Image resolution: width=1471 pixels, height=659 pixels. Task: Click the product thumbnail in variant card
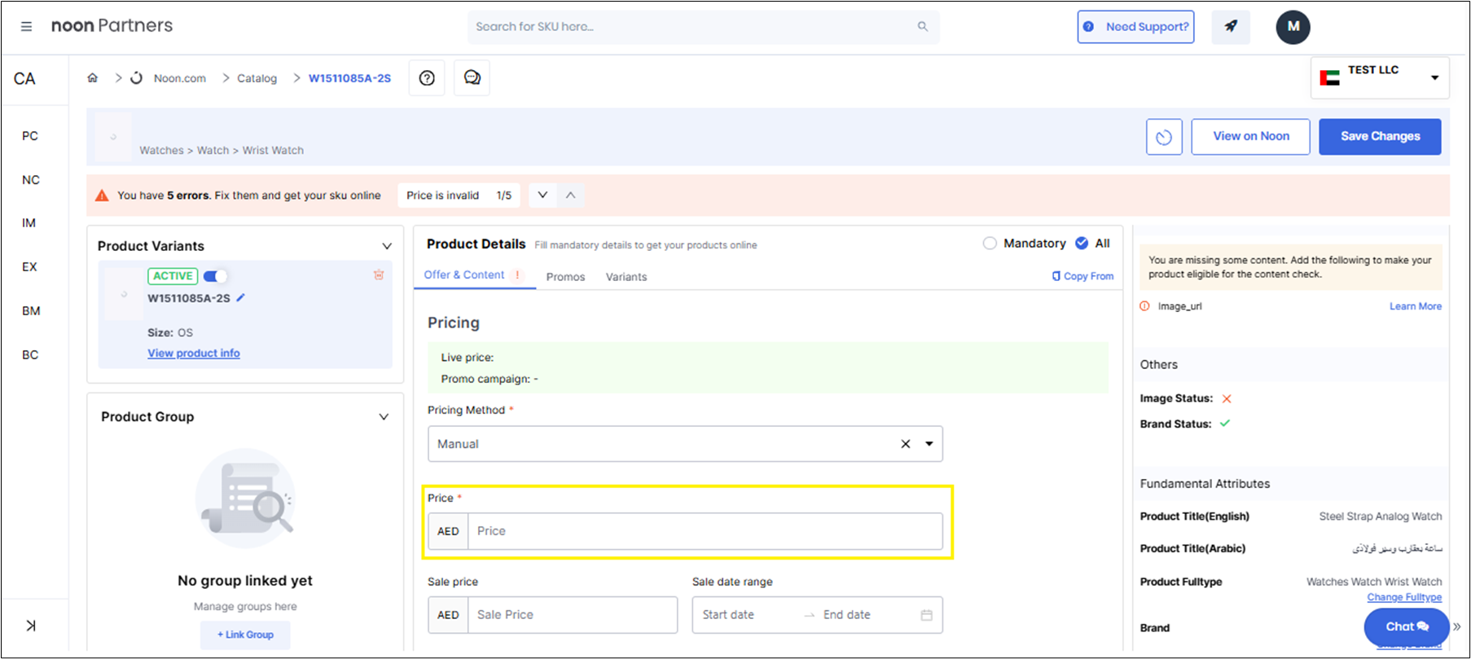124,294
